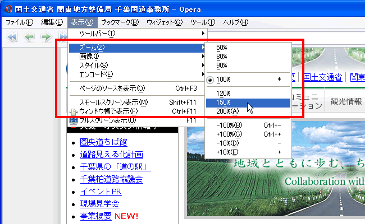Screen dimensions: 365x224
Task: Click the monitor icon beside フルスクリーン表示
Action: [x=74, y=121]
